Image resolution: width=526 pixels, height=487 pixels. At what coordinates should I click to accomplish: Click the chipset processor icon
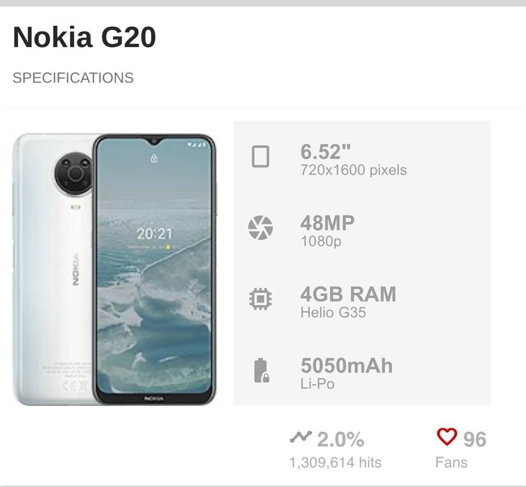coord(260,299)
